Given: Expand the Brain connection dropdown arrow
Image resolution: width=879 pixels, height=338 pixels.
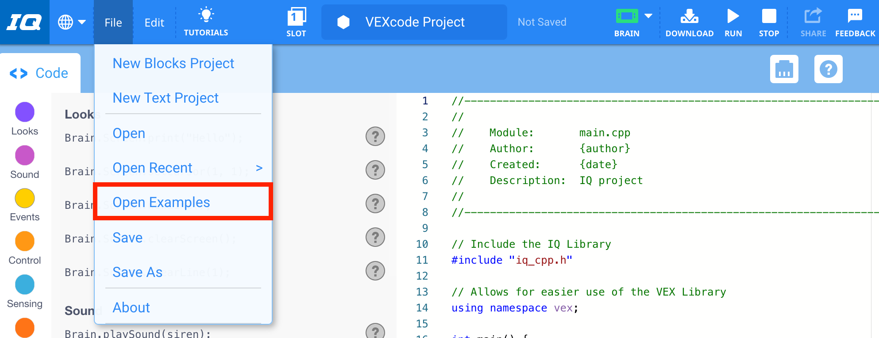Looking at the screenshot, I should pyautogui.click(x=648, y=16).
